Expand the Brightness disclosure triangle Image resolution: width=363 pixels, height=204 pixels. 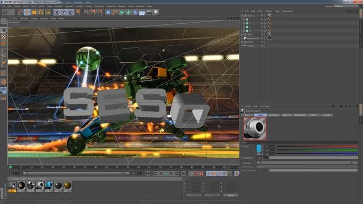(x=242, y=158)
